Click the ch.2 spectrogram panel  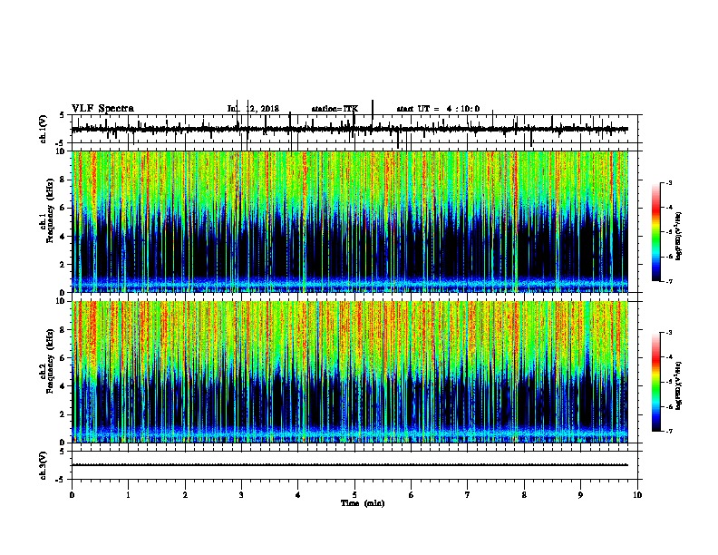click(350, 372)
